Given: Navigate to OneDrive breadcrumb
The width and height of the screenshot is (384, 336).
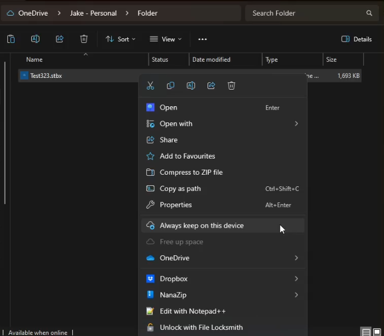Looking at the screenshot, I should click(x=33, y=13).
